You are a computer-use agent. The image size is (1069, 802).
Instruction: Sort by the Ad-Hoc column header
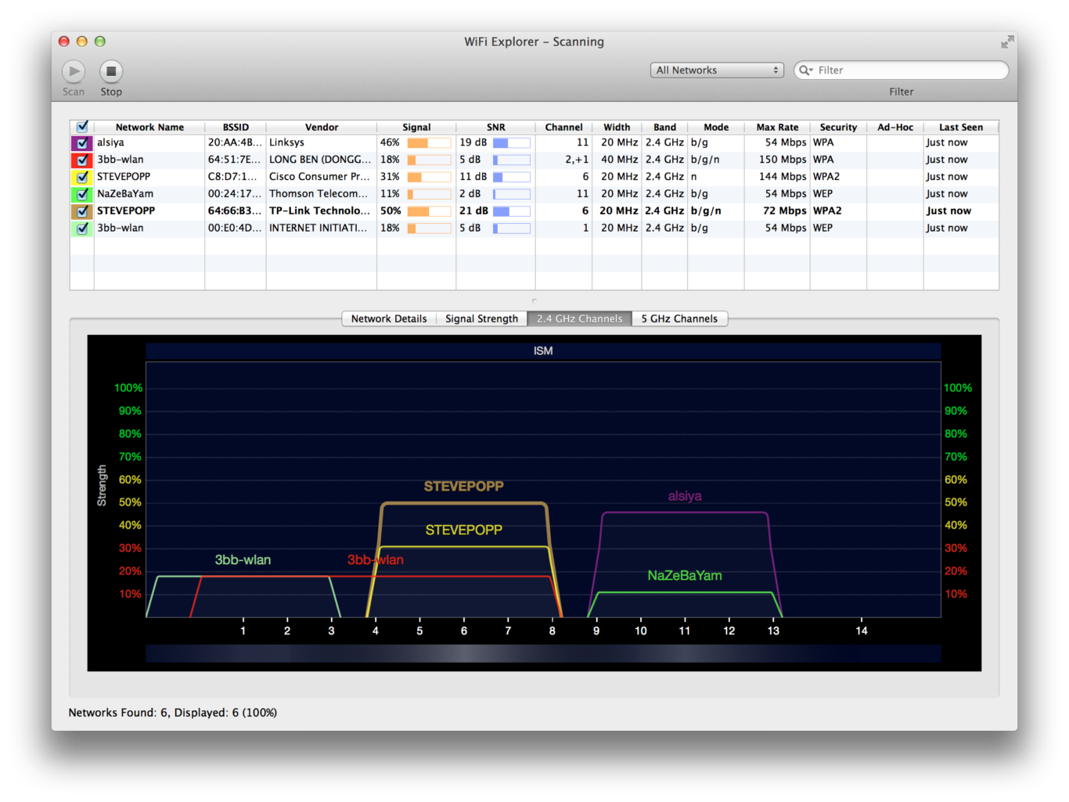(895, 128)
